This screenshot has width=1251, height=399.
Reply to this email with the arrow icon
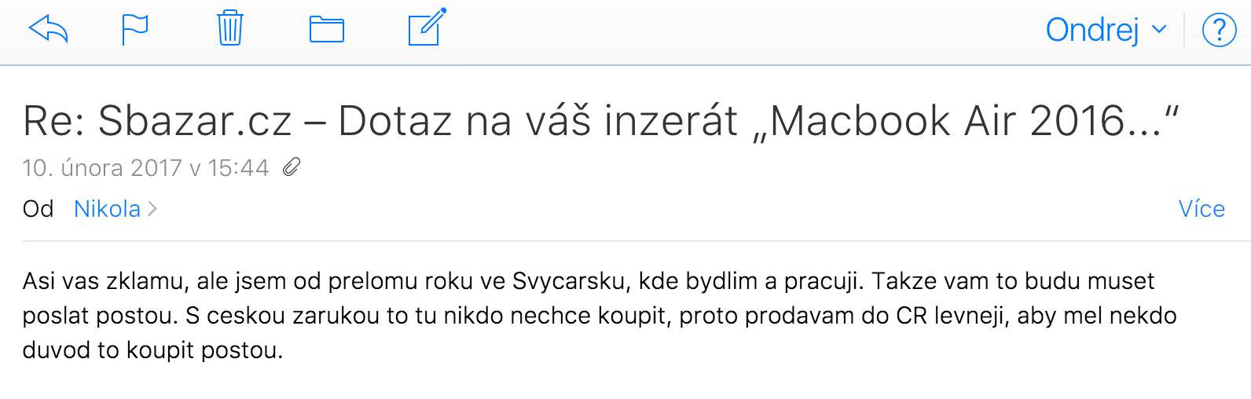(49, 30)
